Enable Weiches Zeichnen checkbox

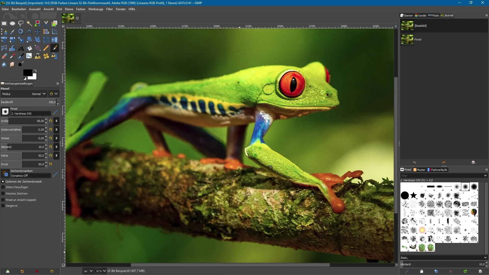3,194
